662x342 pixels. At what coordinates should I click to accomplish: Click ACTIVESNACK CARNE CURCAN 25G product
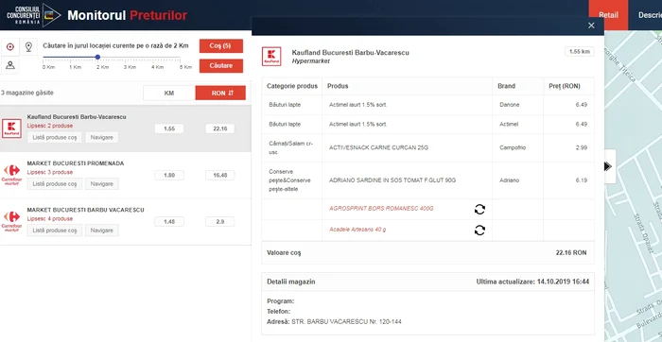[378, 148]
